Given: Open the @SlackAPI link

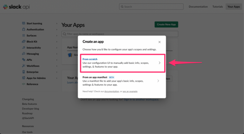Looking at the screenshot, I should click(28, 118).
